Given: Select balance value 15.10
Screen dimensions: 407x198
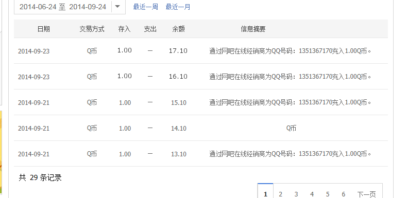Looking at the screenshot, I should coord(179,103).
